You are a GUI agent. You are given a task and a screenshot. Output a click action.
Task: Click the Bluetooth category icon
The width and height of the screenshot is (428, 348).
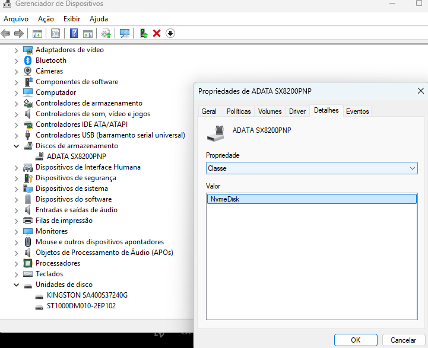[28, 60]
